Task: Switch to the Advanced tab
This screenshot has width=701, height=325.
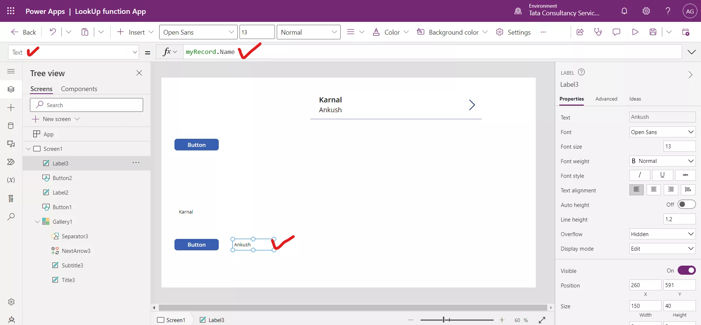Action: [x=606, y=99]
